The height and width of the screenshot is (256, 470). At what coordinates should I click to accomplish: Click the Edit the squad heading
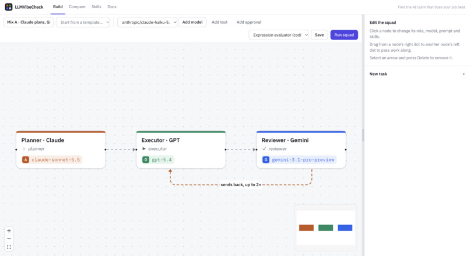coord(383,23)
